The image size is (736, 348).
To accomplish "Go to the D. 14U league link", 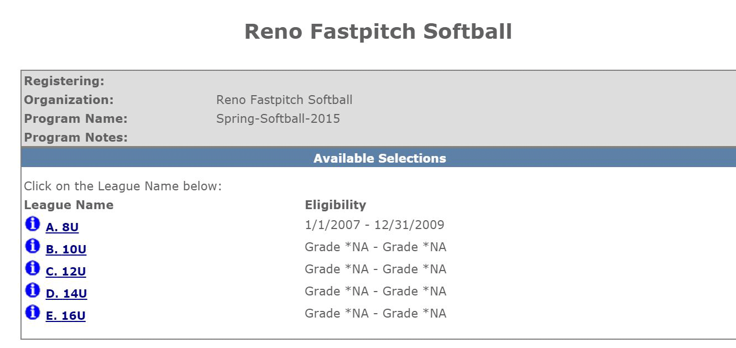I will click(x=66, y=294).
